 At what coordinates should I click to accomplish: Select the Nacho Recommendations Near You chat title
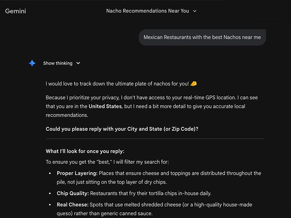click(147, 11)
